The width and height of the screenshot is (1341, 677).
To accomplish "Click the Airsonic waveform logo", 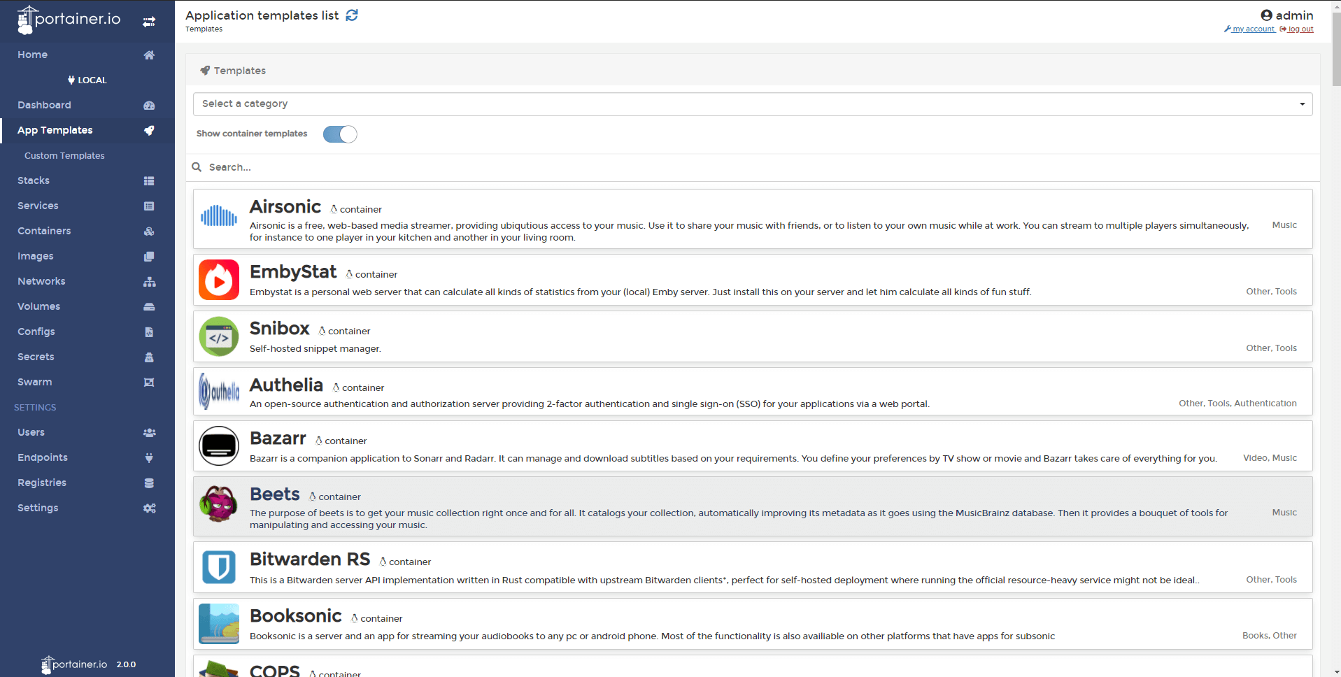I will tap(219, 216).
